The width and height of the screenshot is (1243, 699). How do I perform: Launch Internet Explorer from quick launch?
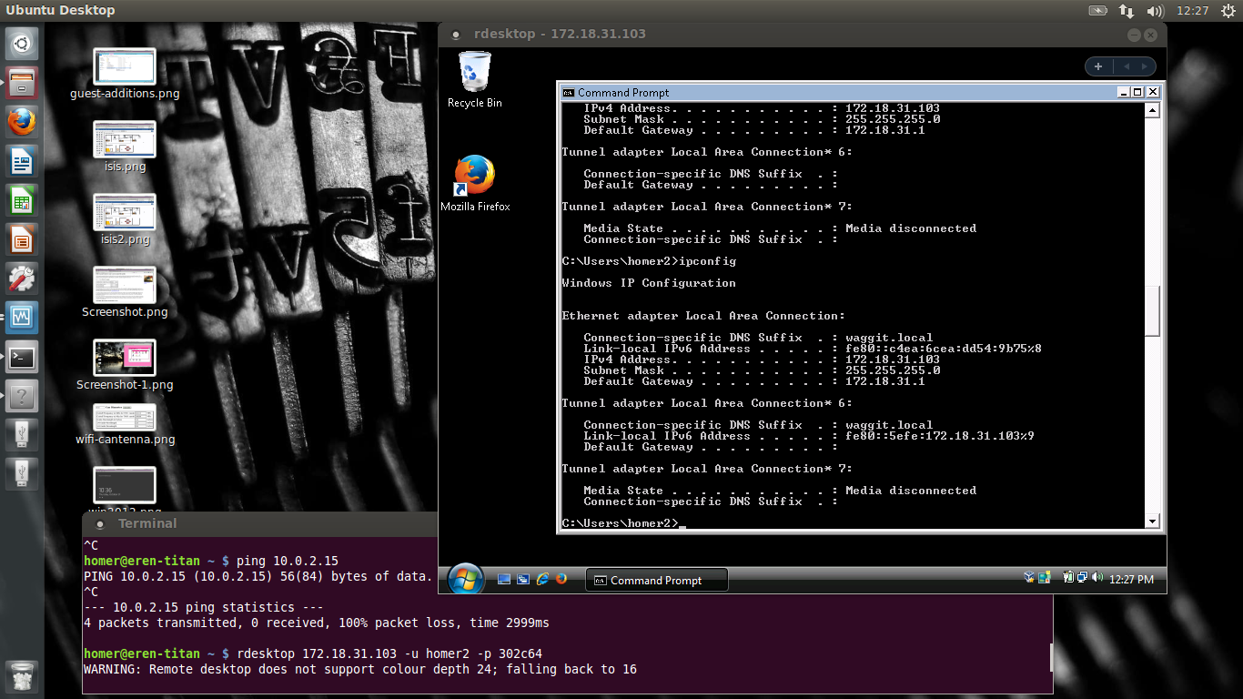click(542, 579)
